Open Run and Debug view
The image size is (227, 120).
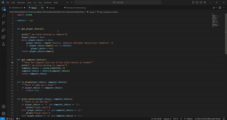pyautogui.click(x=3, y=30)
